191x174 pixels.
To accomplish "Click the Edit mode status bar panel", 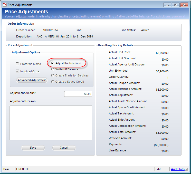I will tap(162, 169).
